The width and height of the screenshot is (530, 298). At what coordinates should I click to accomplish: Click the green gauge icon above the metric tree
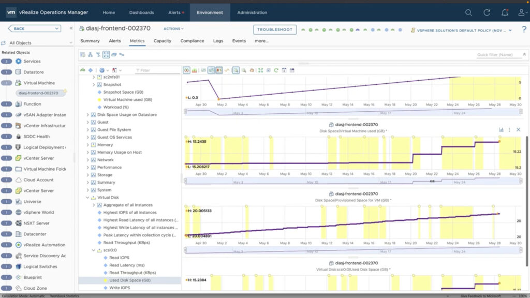83,70
